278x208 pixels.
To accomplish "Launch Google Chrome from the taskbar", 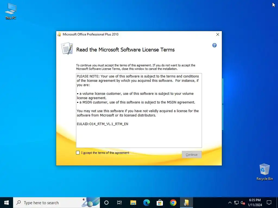I will coord(173,203).
